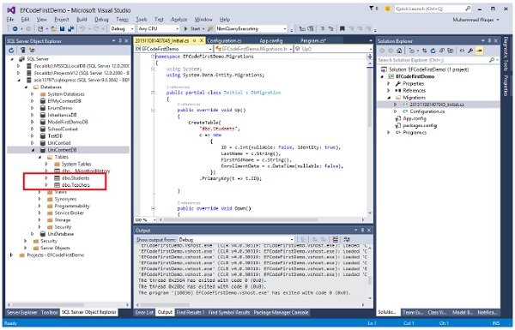The image size is (515, 330).
Task: Click the Clear All icon in Output panel
Action: click(x=336, y=239)
